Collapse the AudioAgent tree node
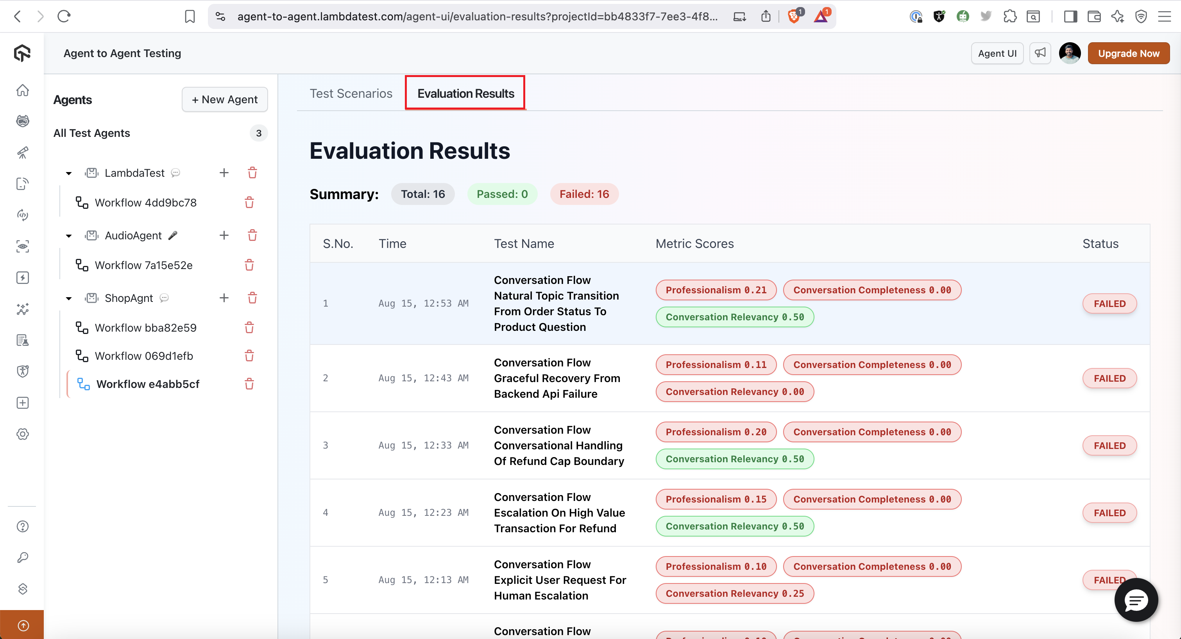The height and width of the screenshot is (639, 1181). [x=69, y=236]
